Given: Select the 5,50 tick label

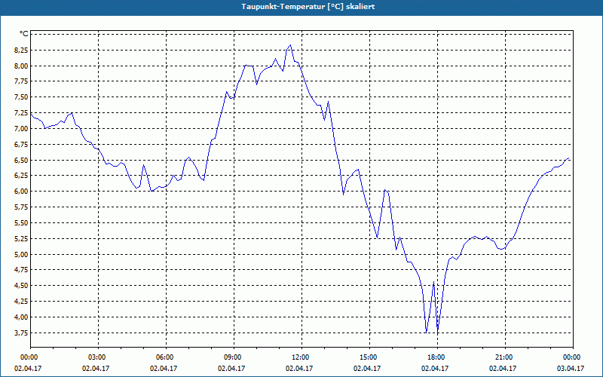Looking at the screenshot, I should pyautogui.click(x=21, y=222).
